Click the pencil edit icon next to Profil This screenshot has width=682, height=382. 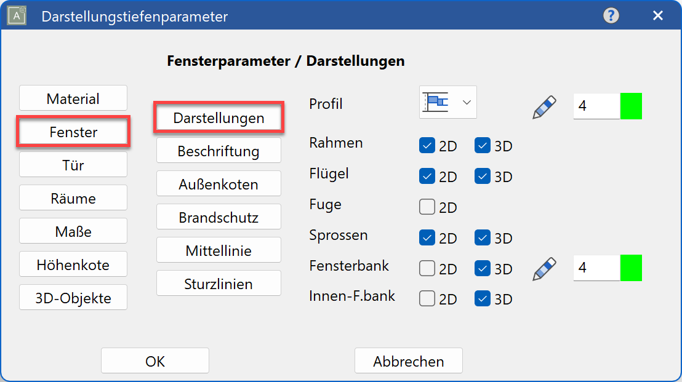[x=544, y=105]
